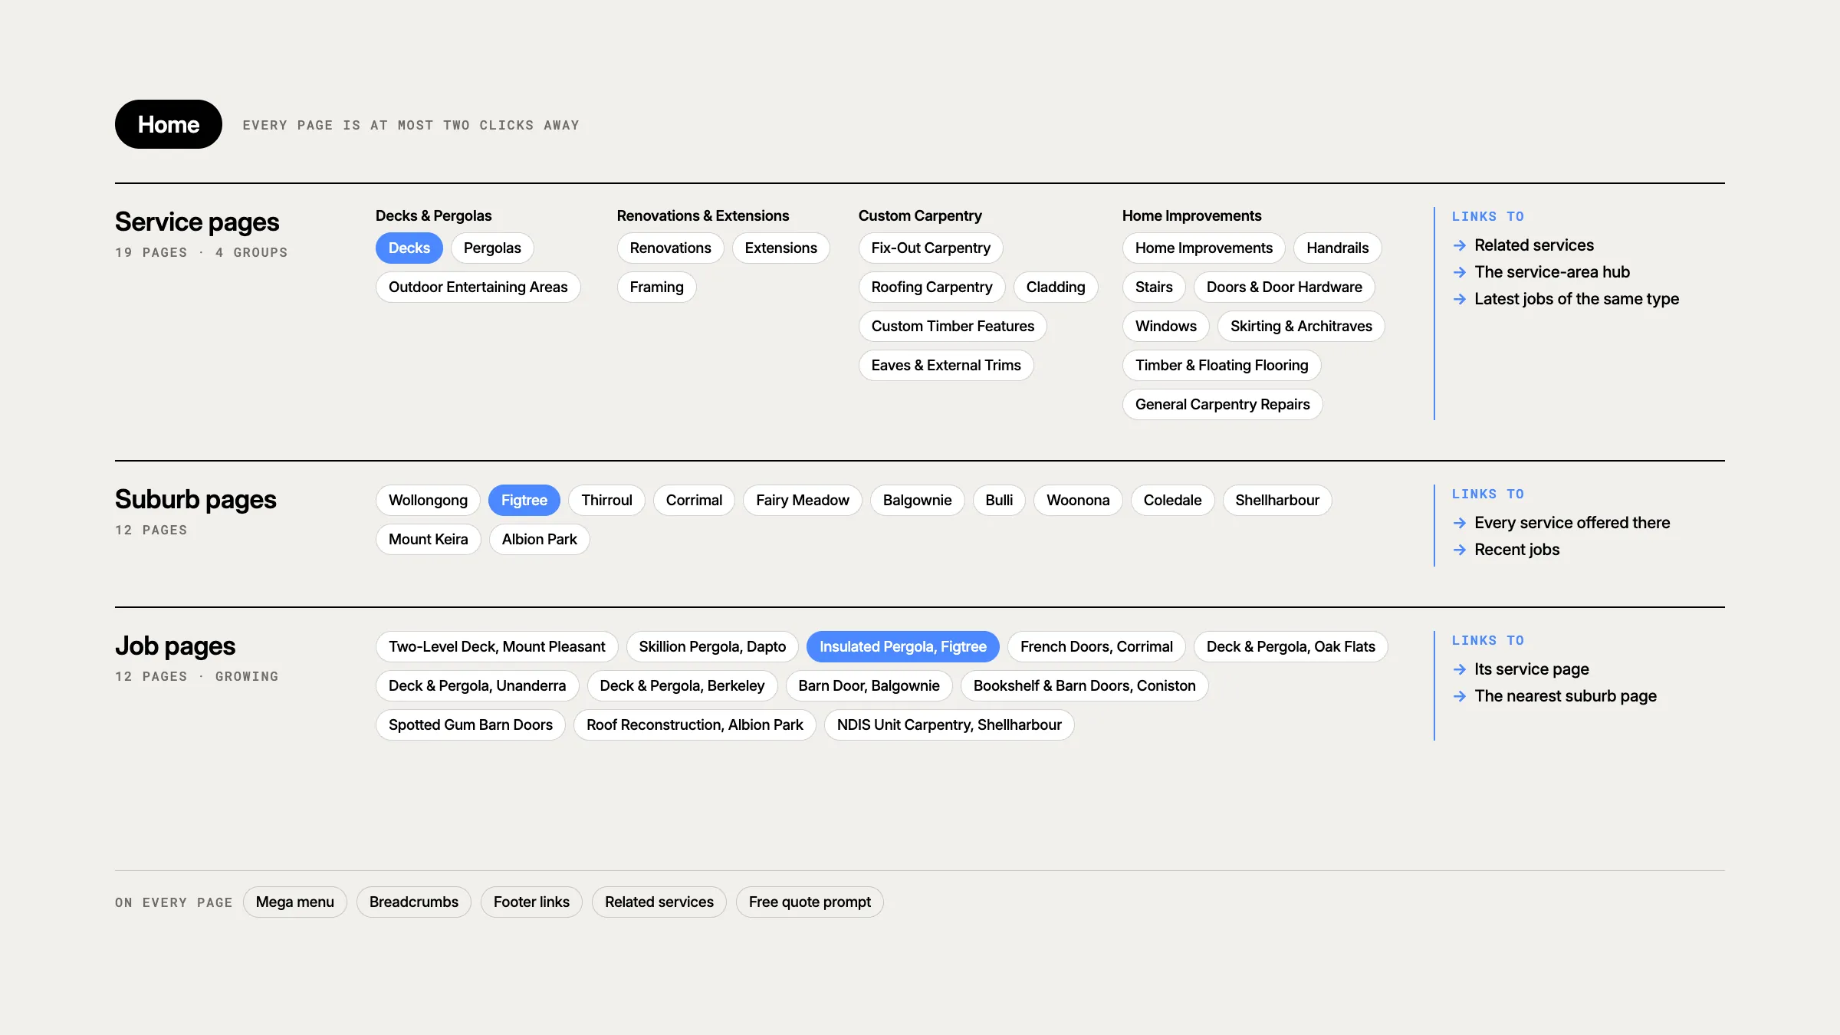Click the Mega menu tag
Image resolution: width=1840 pixels, height=1035 pixels.
pyautogui.click(x=295, y=902)
